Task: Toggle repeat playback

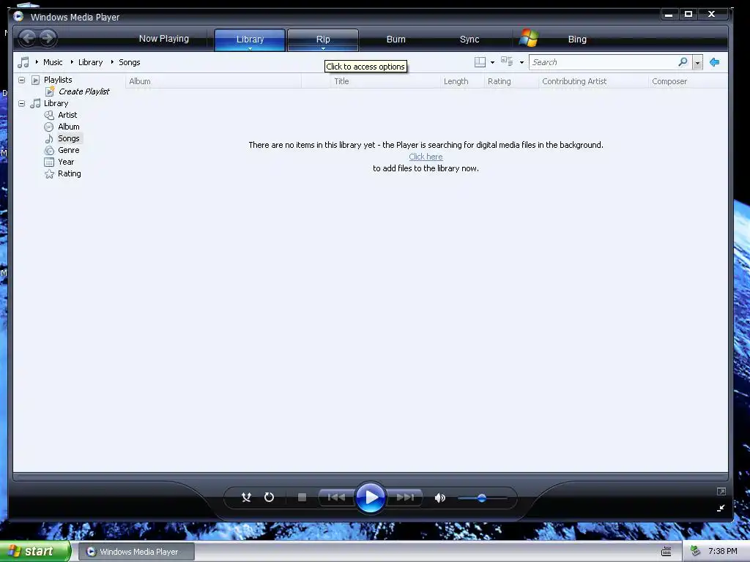Action: pos(269,498)
